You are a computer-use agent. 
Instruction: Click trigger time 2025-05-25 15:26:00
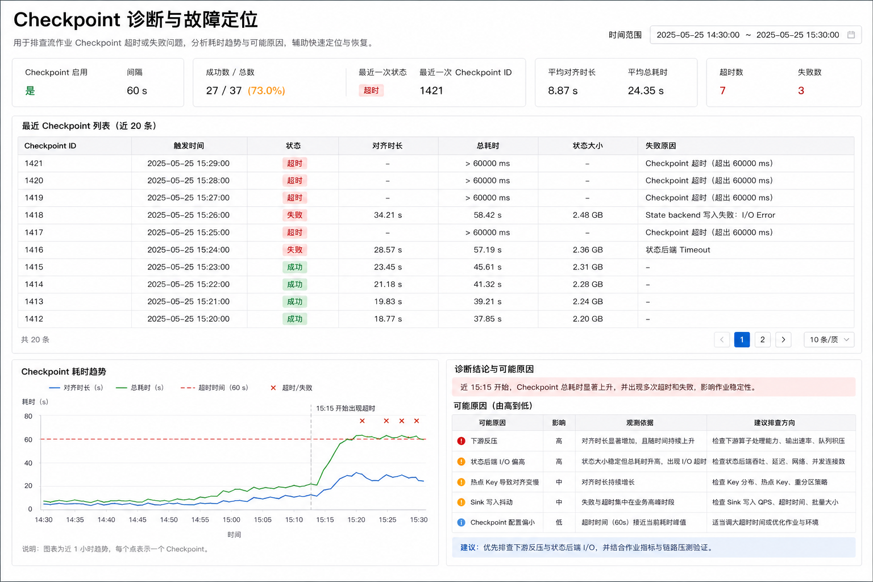189,215
